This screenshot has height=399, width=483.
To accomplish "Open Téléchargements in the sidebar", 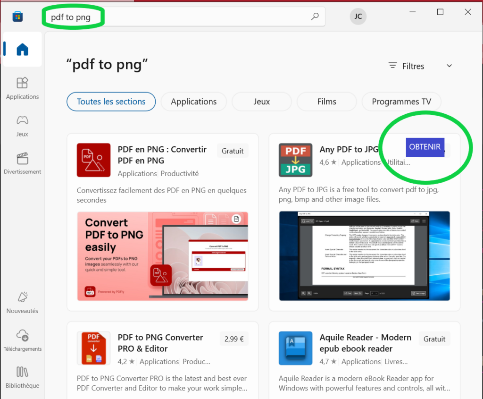I will (x=22, y=340).
